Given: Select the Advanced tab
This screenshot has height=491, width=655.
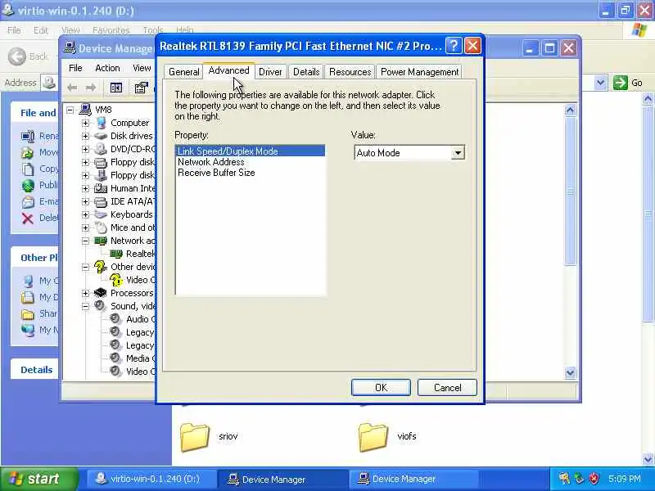Looking at the screenshot, I should (x=229, y=70).
